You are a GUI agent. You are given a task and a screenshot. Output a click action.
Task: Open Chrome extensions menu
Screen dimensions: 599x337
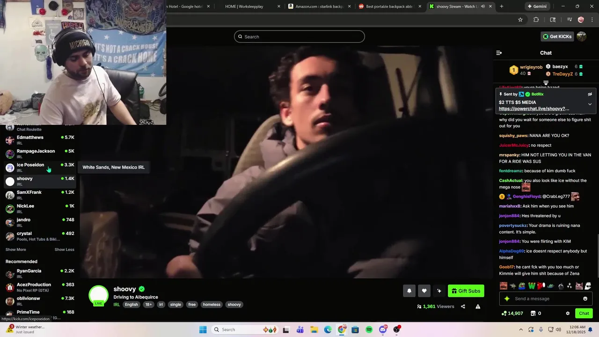(x=536, y=20)
